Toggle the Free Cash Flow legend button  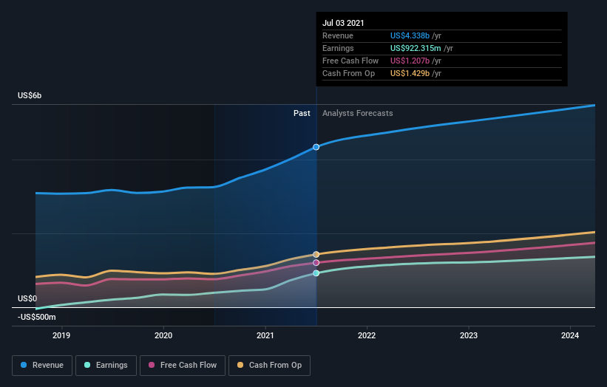183,366
